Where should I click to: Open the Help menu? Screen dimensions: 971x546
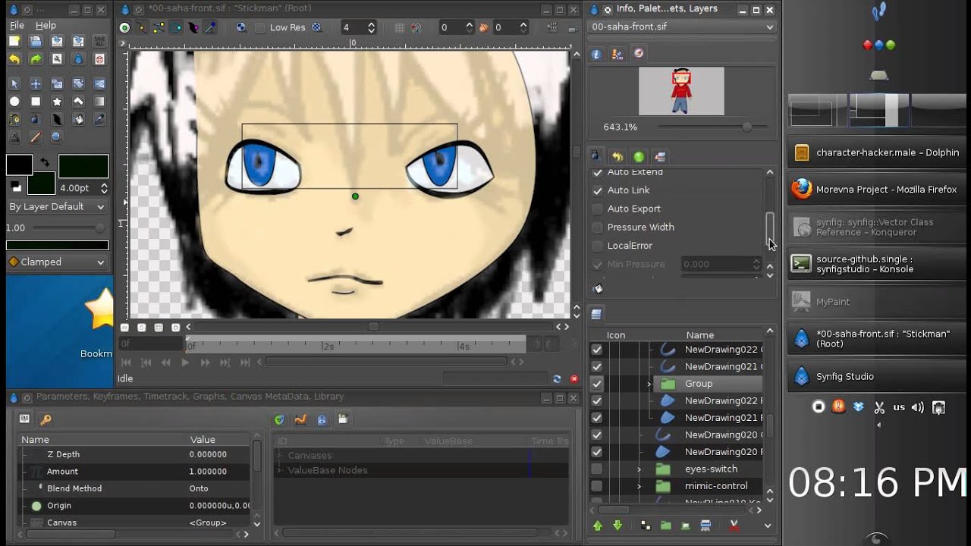click(x=46, y=25)
